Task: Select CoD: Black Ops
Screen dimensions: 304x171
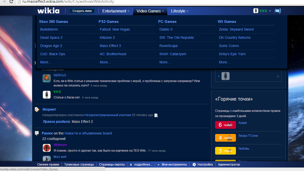Action: [x=53, y=54]
